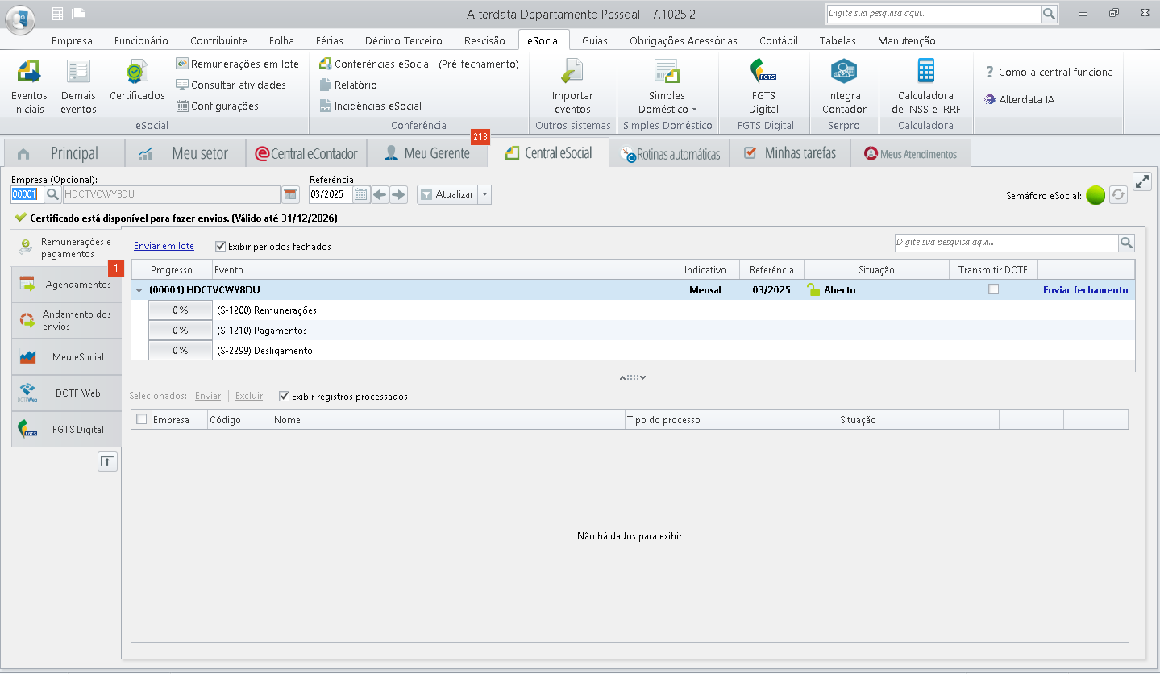
Task: Focus the grid search box
Action: (1006, 243)
